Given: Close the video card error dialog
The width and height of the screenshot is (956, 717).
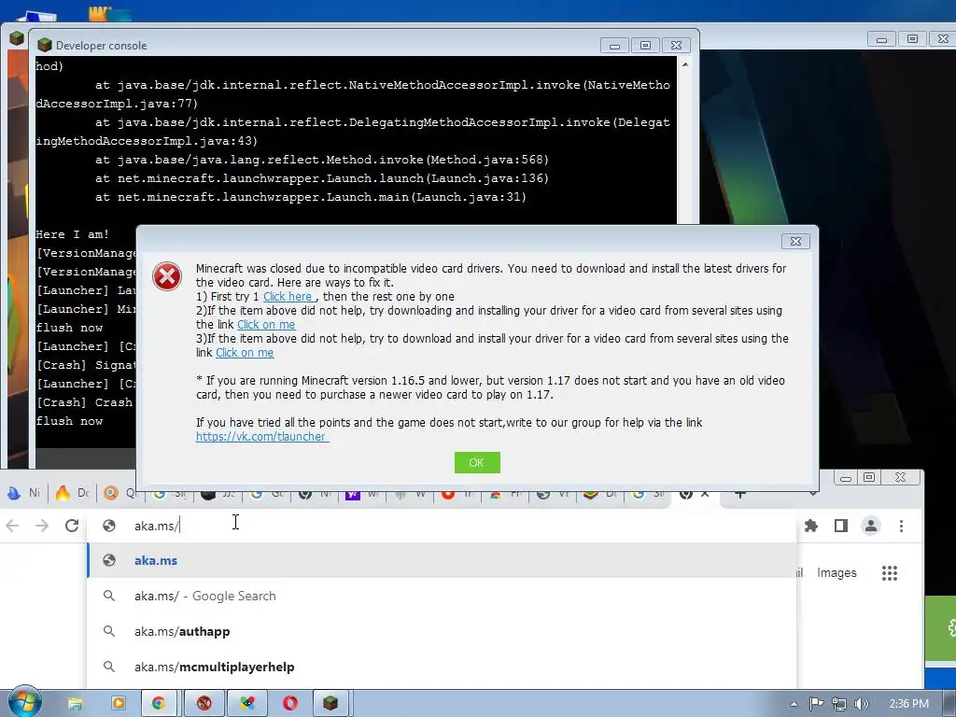Looking at the screenshot, I should point(795,242).
